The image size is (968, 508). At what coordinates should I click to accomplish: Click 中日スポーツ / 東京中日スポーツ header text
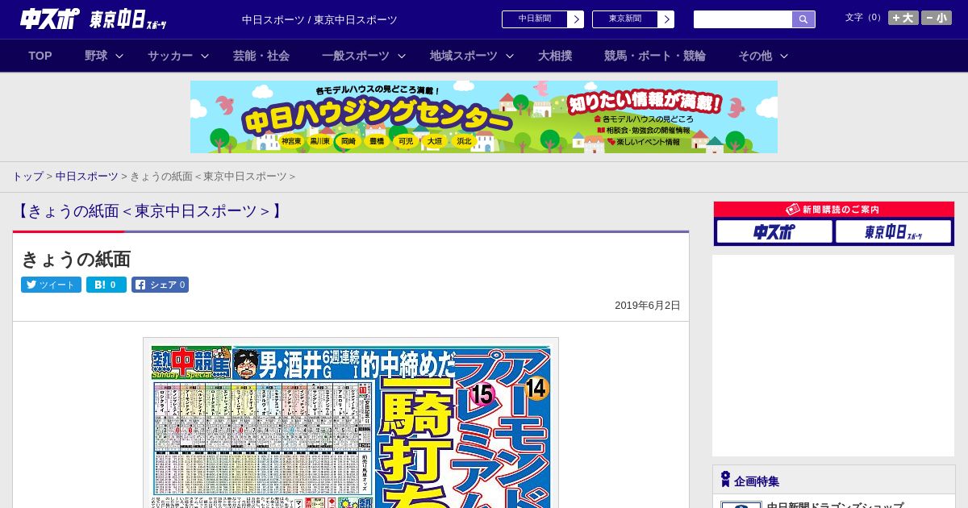(319, 20)
